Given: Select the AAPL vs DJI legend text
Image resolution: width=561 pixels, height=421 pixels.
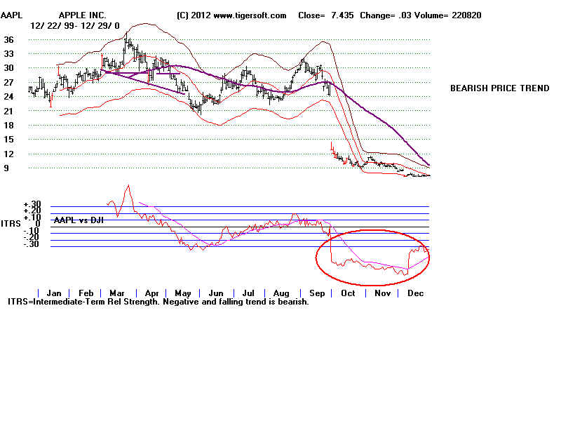Looking at the screenshot, I should click(77, 219).
